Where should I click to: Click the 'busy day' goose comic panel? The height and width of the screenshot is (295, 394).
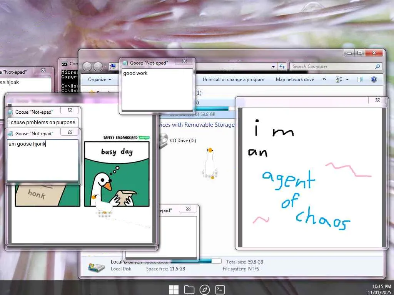(117, 174)
